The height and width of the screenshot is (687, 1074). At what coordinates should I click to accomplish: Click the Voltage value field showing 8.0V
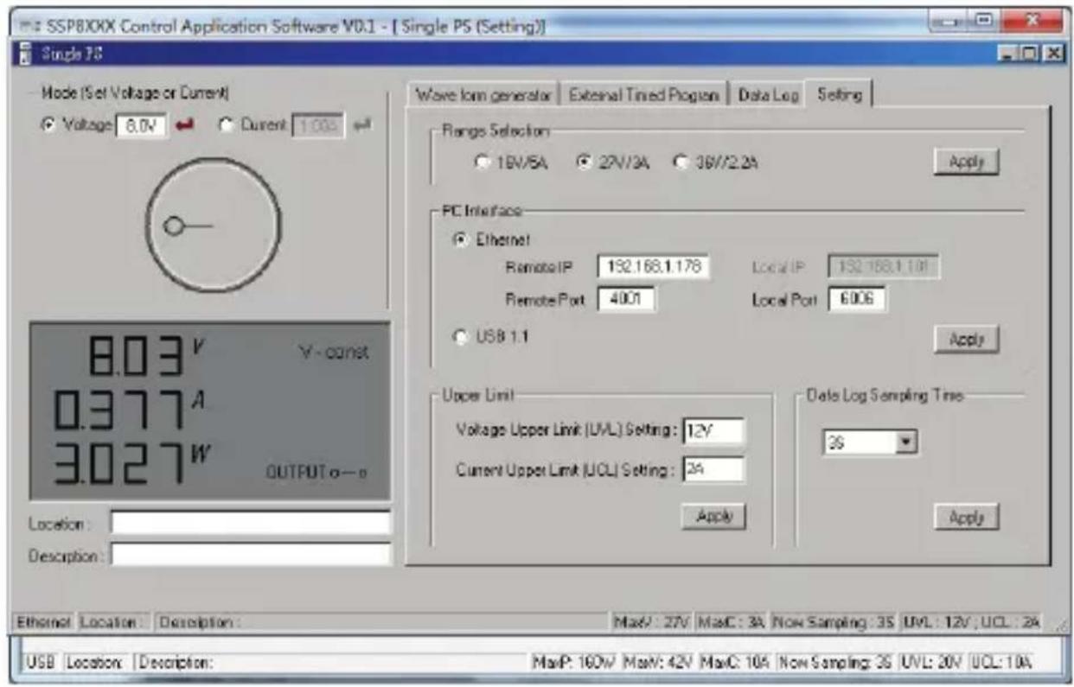pos(142,125)
